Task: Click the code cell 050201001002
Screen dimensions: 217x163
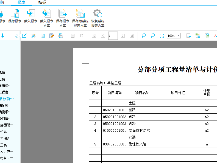Action: tap(115, 117)
